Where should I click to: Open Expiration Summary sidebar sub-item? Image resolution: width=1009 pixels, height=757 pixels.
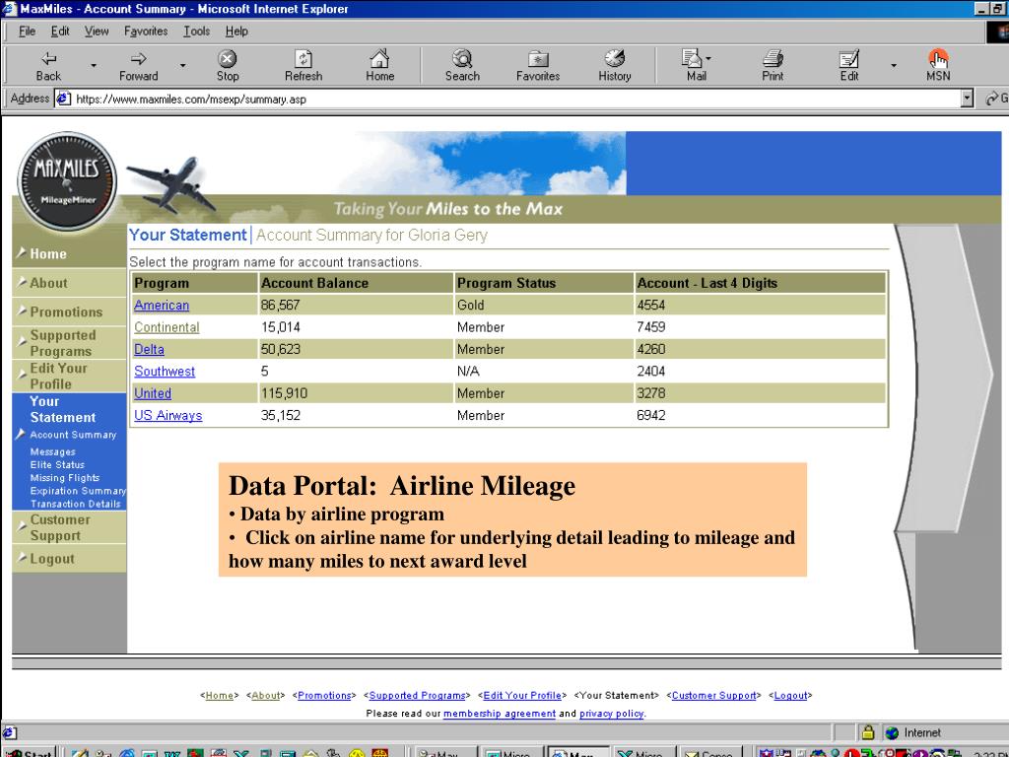78,491
